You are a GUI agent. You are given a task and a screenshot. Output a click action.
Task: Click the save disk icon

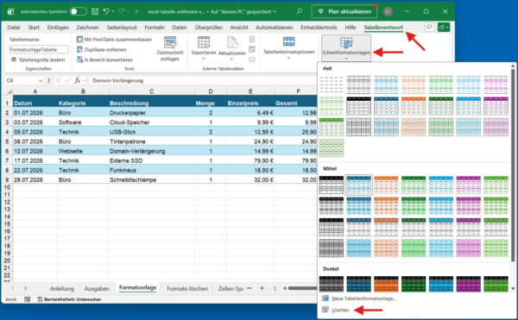(95, 11)
